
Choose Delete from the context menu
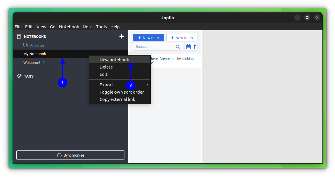point(106,67)
